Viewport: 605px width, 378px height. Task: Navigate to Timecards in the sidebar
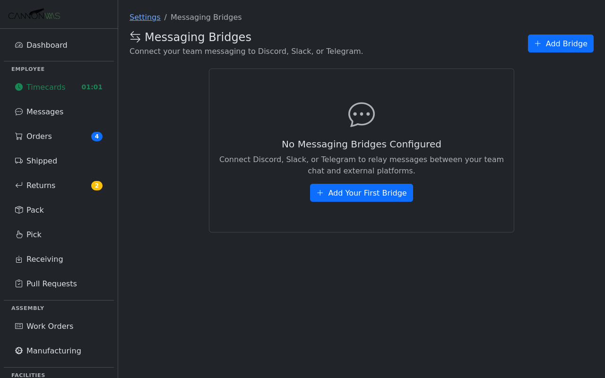(x=46, y=87)
